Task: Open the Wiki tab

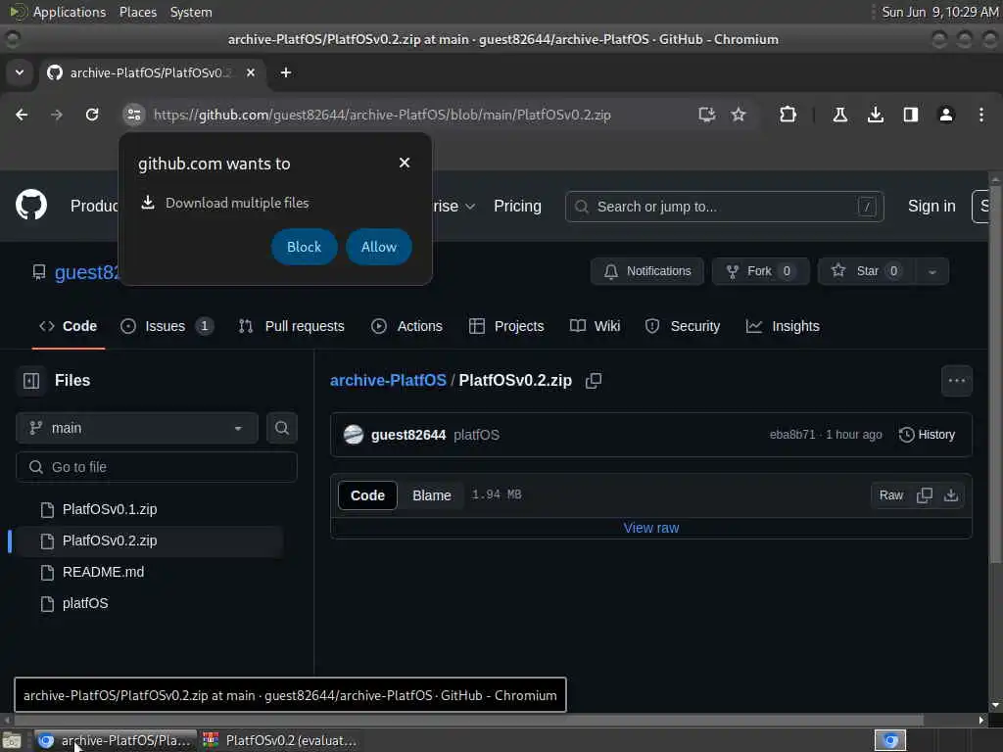Action: pos(595,326)
